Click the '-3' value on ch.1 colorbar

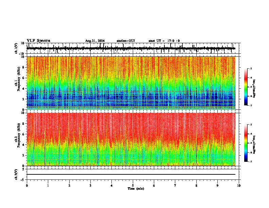point(250,68)
